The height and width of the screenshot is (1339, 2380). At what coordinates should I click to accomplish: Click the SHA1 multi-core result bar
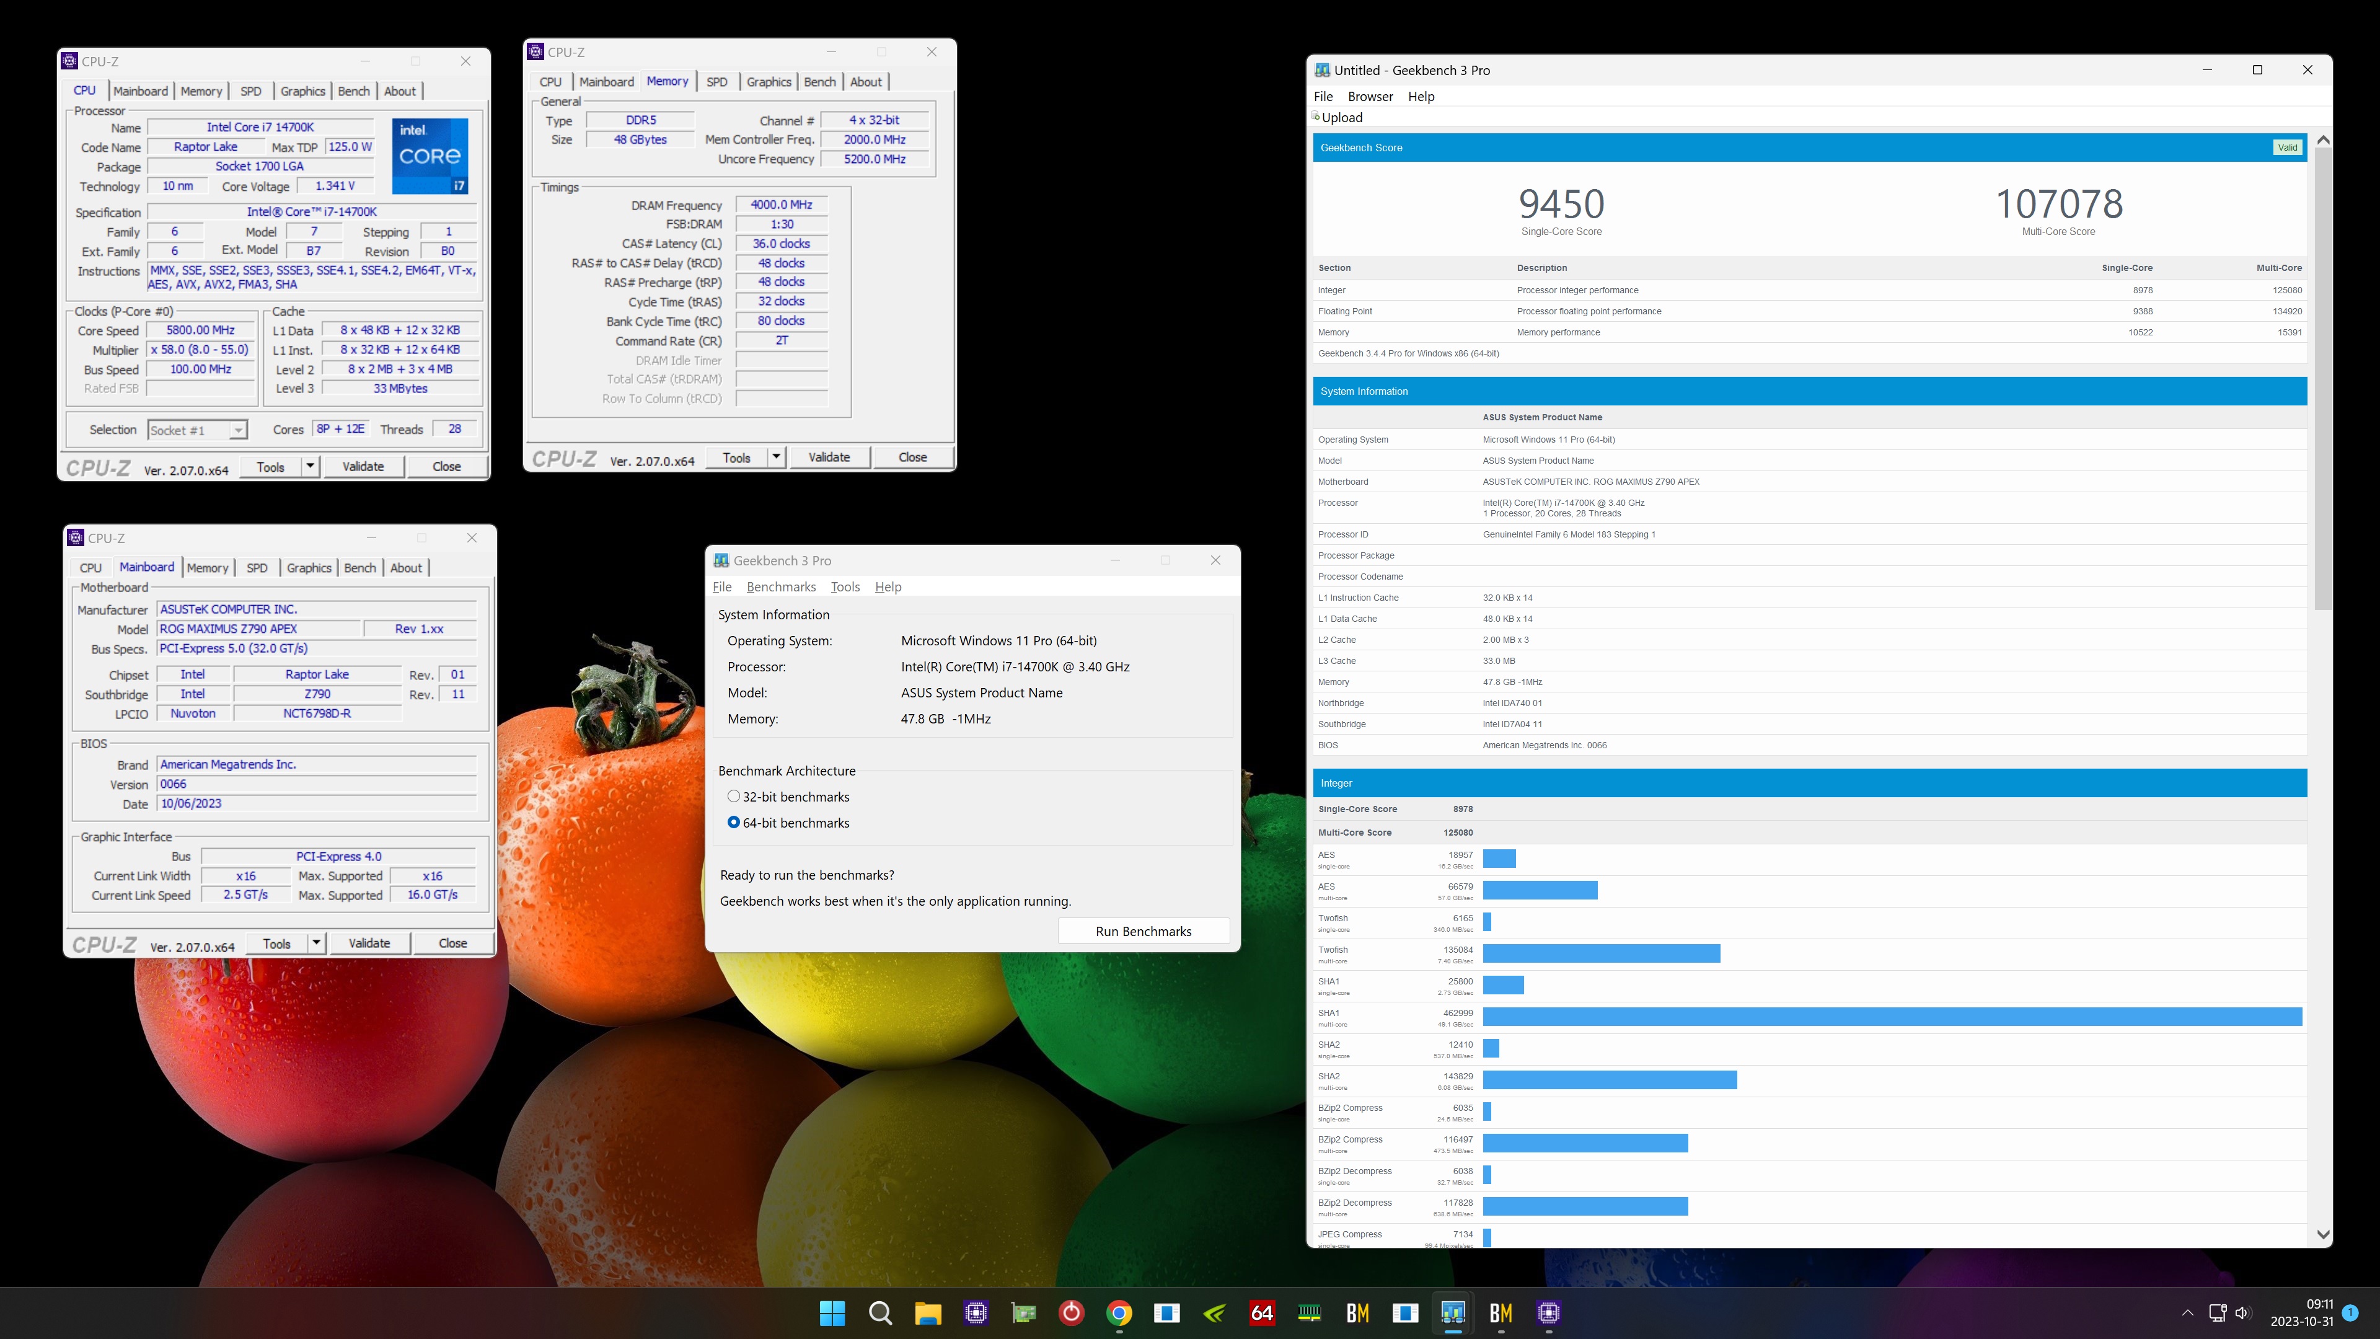tap(1892, 1017)
